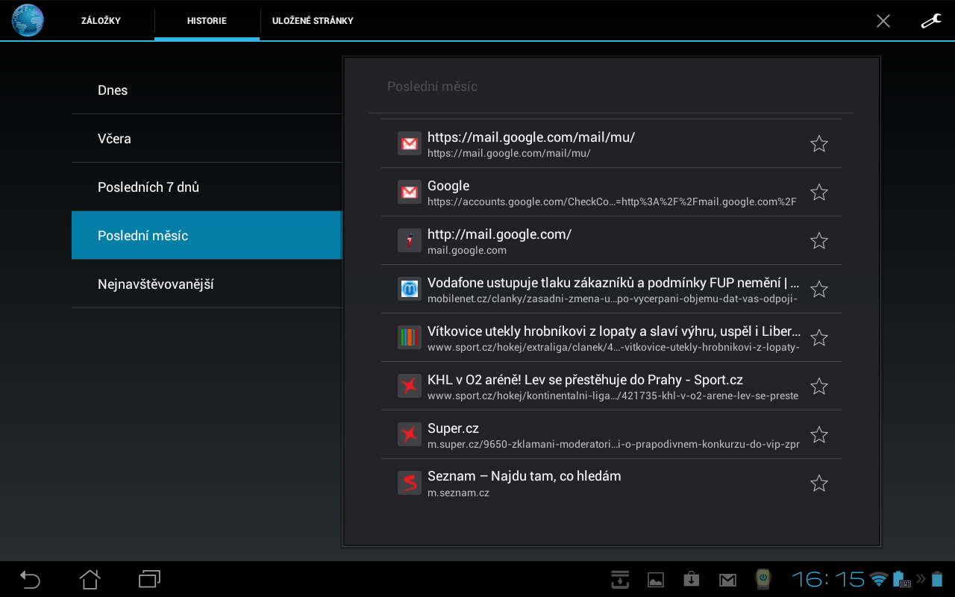Star the Vítkovice utekly hrobníkovi entry
Screen dimensions: 955x597
click(x=818, y=337)
